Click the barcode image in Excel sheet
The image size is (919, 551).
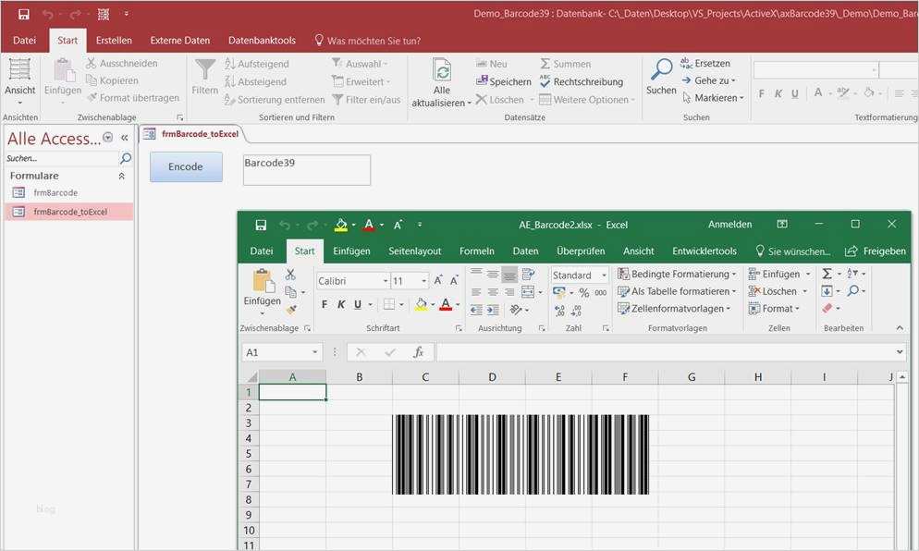point(521,454)
